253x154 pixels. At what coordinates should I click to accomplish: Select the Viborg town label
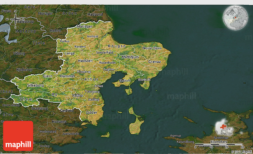[x=19, y=54]
